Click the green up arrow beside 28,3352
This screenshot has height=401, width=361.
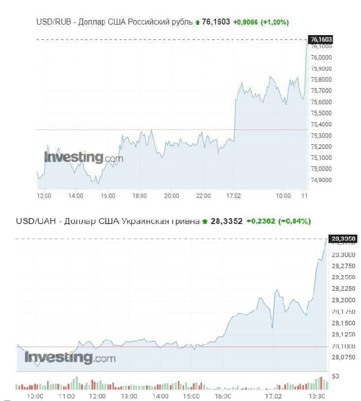coord(204,221)
